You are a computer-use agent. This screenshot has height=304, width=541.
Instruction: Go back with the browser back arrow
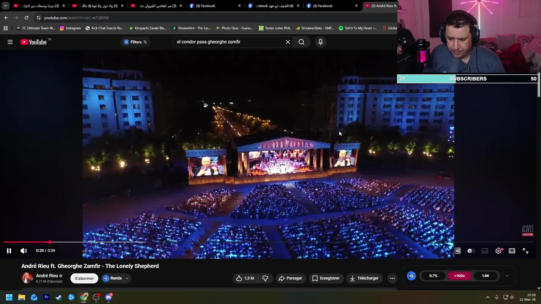(x=6, y=18)
